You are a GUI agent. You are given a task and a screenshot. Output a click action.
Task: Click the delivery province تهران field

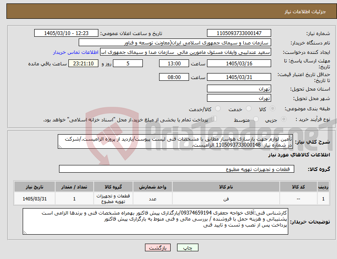239,88
